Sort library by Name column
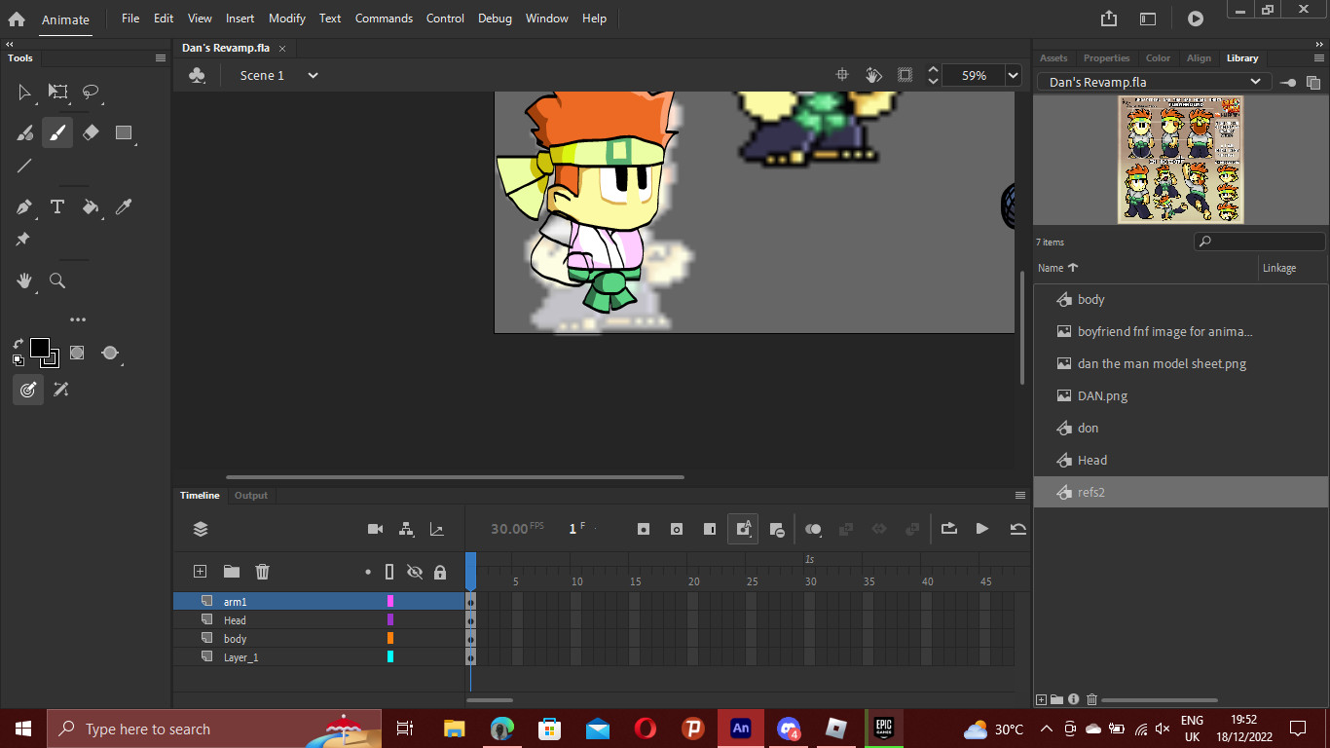The image size is (1330, 748). [1057, 268]
